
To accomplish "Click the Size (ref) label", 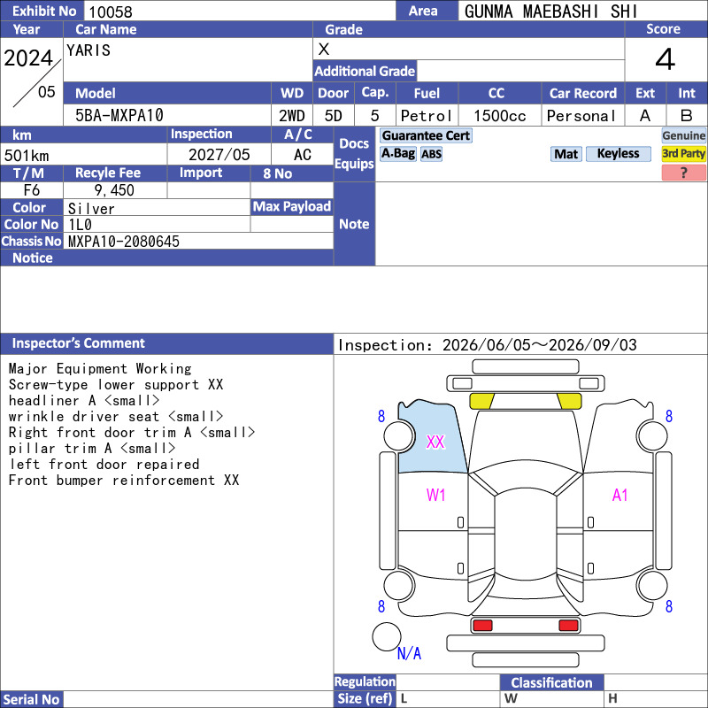I will click(x=365, y=698).
